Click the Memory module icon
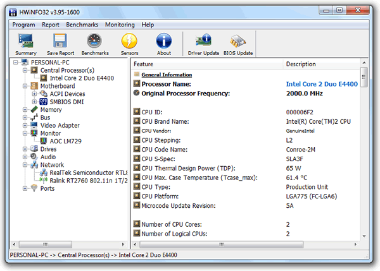 [34, 109]
